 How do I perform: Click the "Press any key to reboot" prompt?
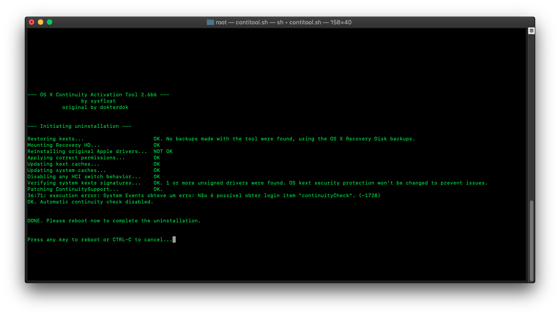pos(100,239)
